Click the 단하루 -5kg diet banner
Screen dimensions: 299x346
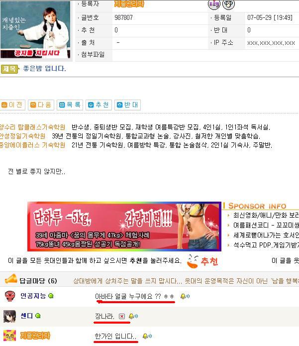click(x=124, y=227)
